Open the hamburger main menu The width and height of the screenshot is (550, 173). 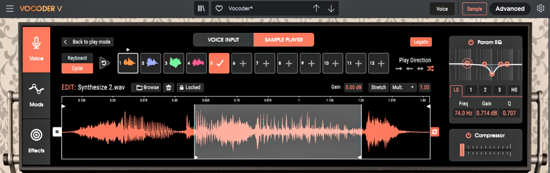(10, 8)
